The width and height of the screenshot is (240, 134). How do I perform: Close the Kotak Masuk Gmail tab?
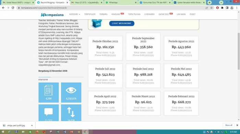(33, 3)
